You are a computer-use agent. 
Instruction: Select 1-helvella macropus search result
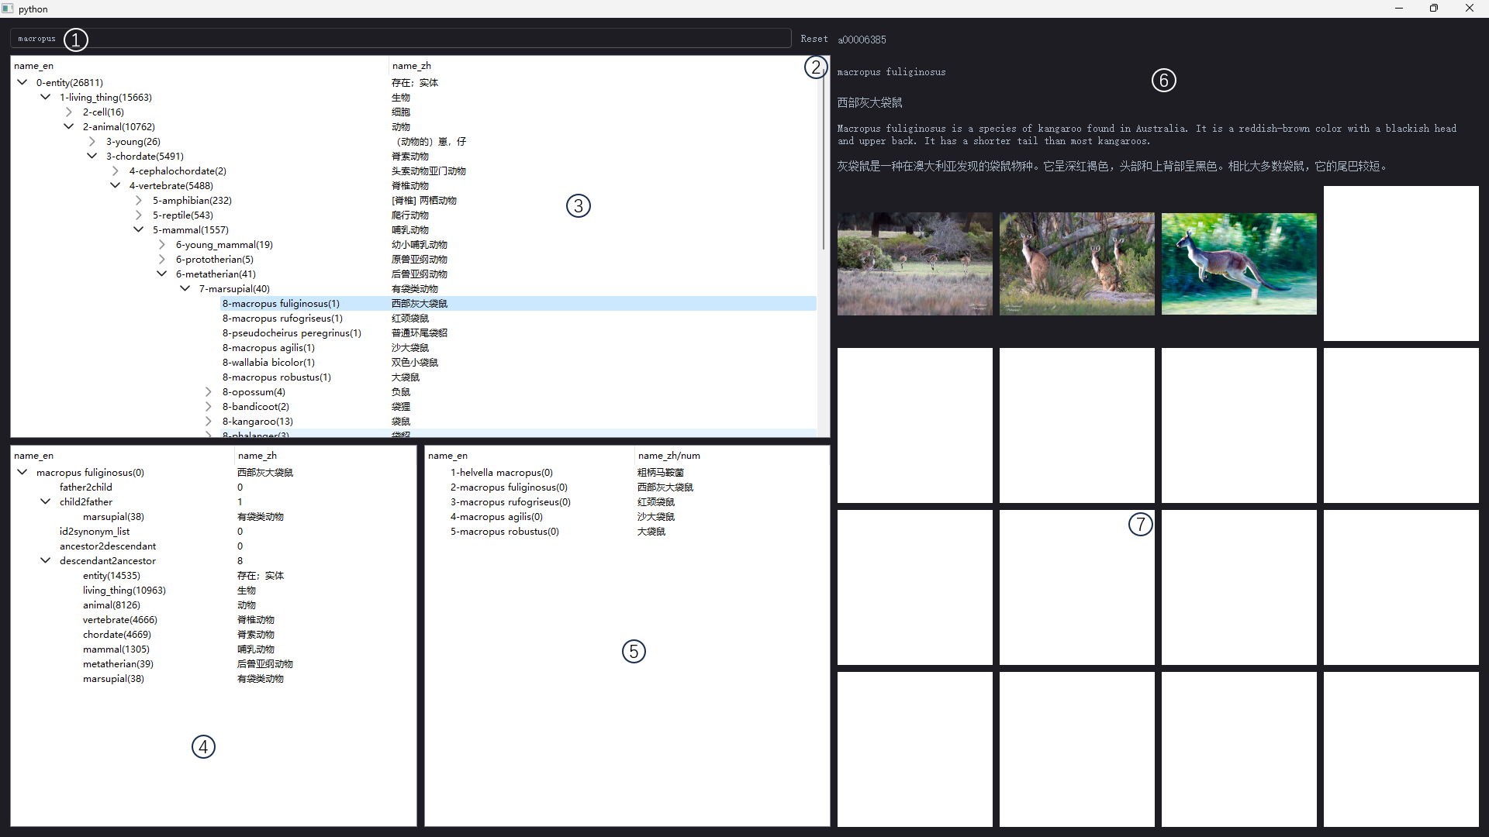click(501, 473)
